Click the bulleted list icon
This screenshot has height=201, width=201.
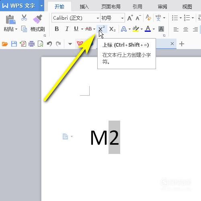tap(175, 18)
